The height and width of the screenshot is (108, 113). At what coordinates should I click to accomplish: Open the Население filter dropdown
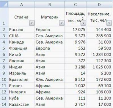point(109,23)
